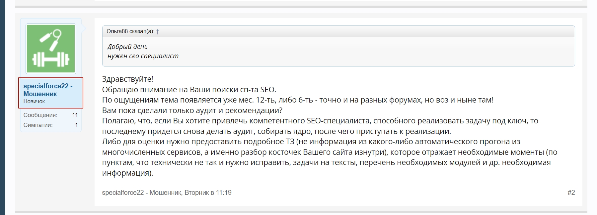Expand the quote at нужен сео специалист

pos(143,56)
